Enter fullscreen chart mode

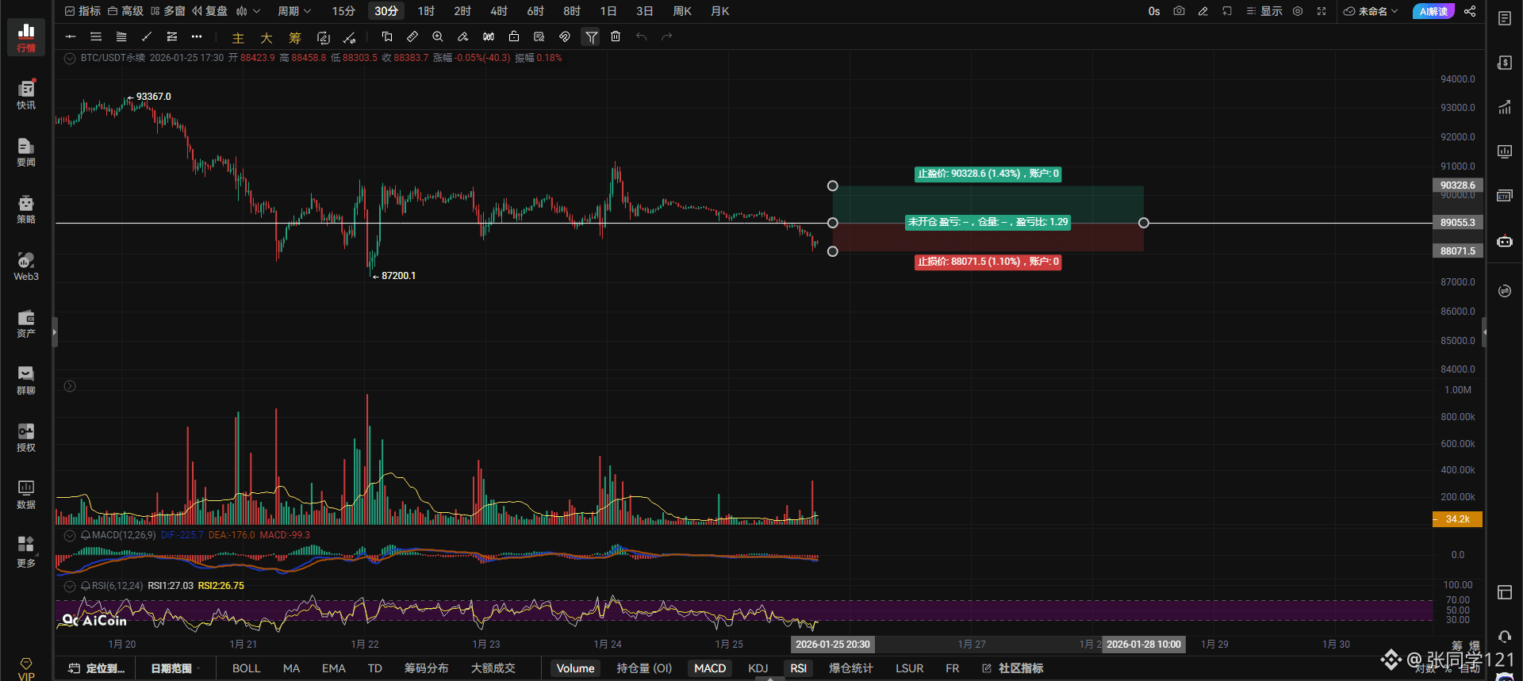pyautogui.click(x=1322, y=11)
